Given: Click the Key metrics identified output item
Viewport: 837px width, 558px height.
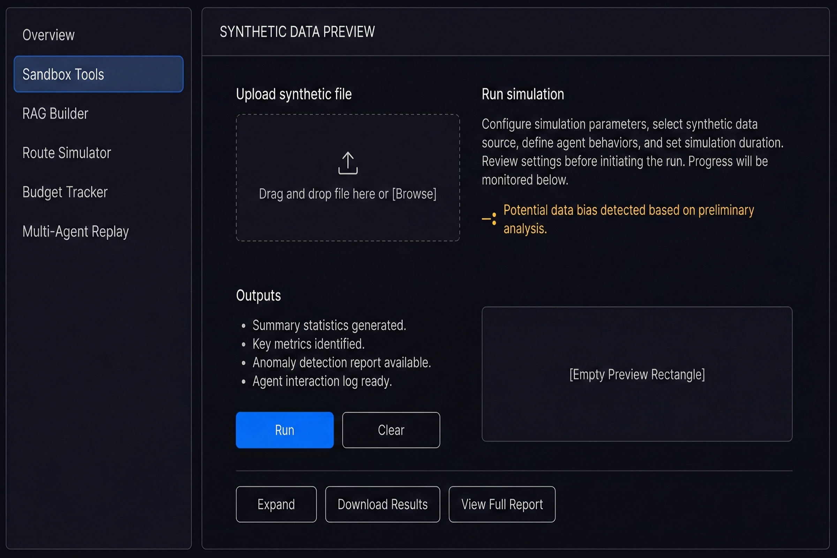Looking at the screenshot, I should click(x=309, y=344).
